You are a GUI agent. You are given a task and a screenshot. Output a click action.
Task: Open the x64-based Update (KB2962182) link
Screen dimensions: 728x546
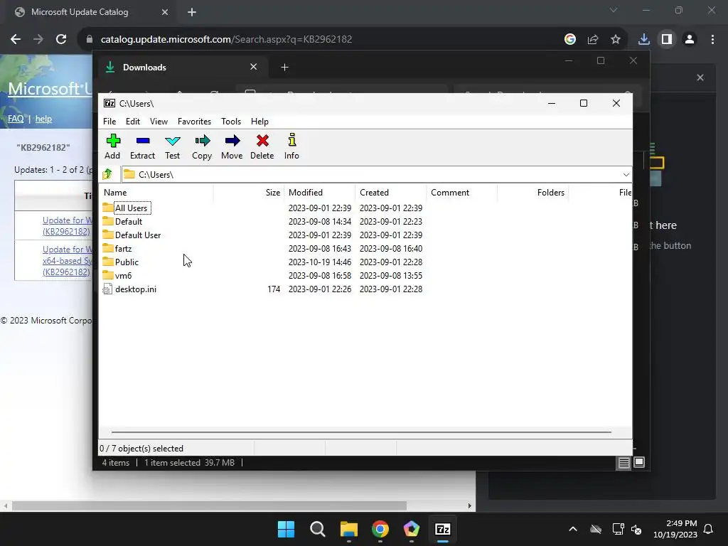coord(68,260)
